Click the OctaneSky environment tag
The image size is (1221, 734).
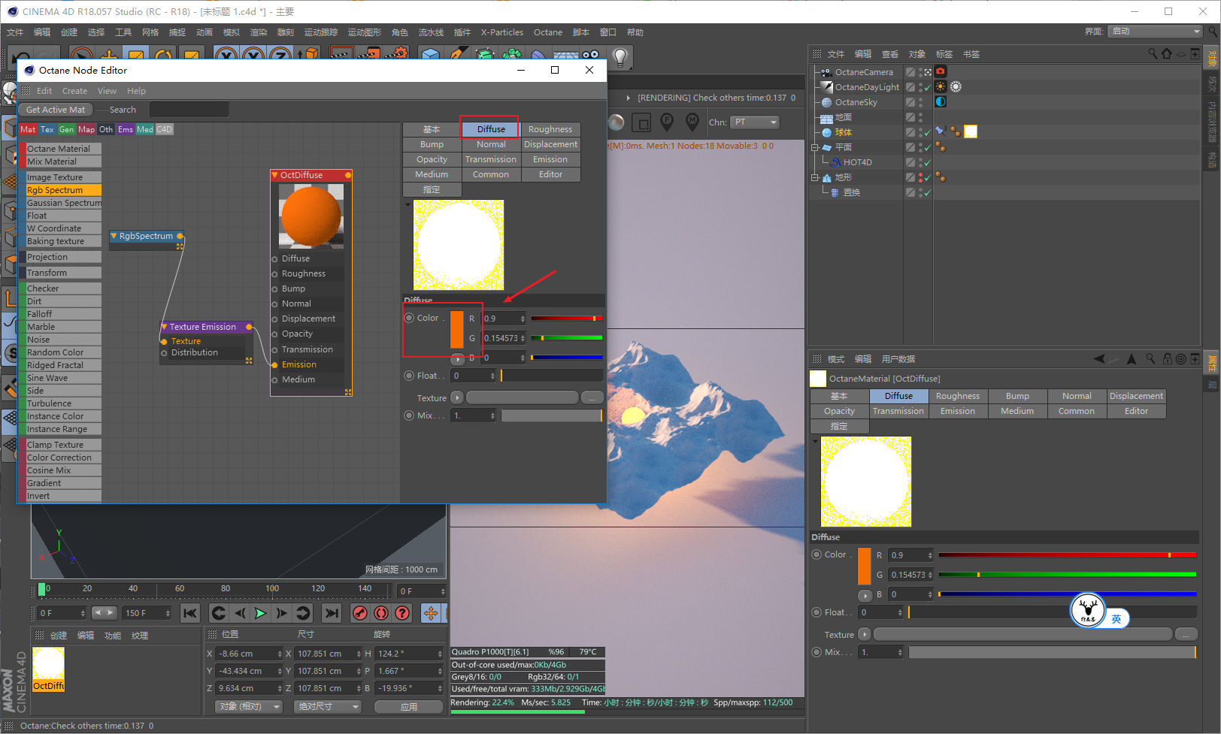941,101
